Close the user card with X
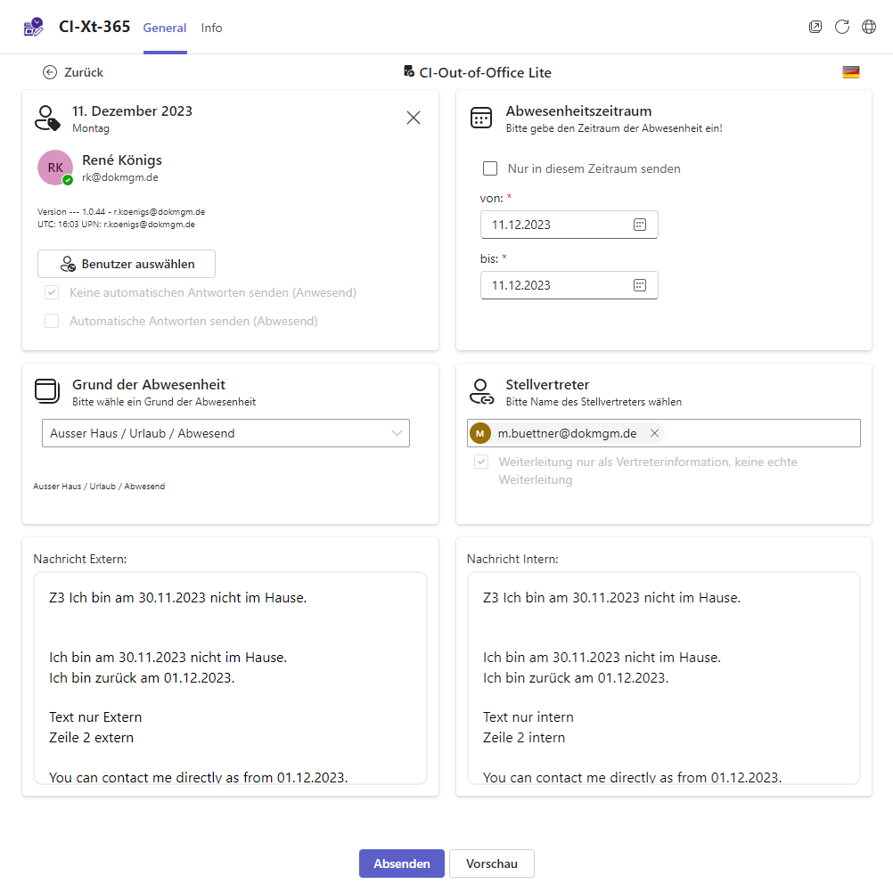893x884 pixels. click(414, 118)
